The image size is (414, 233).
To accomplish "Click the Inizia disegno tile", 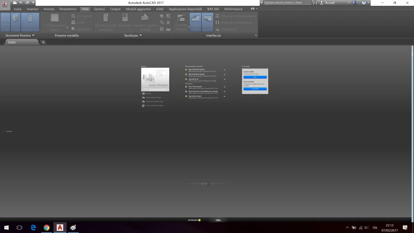I will coord(155,79).
